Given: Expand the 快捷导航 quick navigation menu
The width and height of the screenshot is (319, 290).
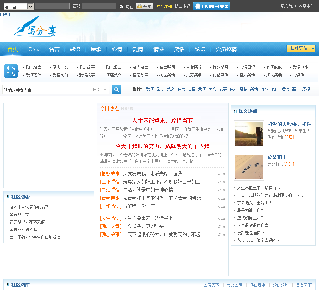Looking at the screenshot, I should 301,48.
